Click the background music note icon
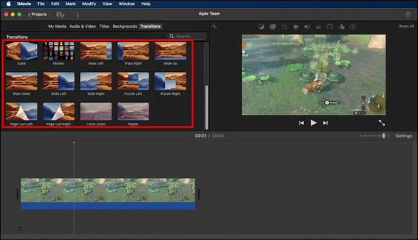The image size is (418, 240). (20, 229)
